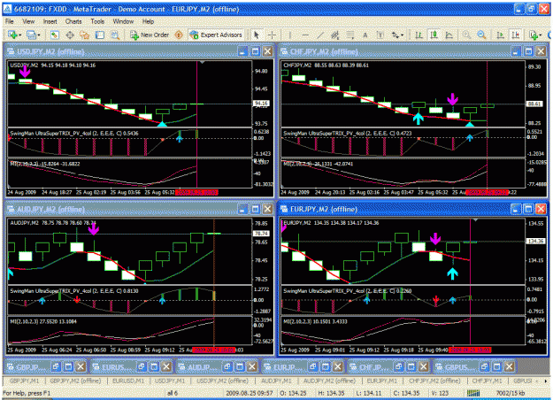Open the Insert menu
553x400 pixels.
50,21
